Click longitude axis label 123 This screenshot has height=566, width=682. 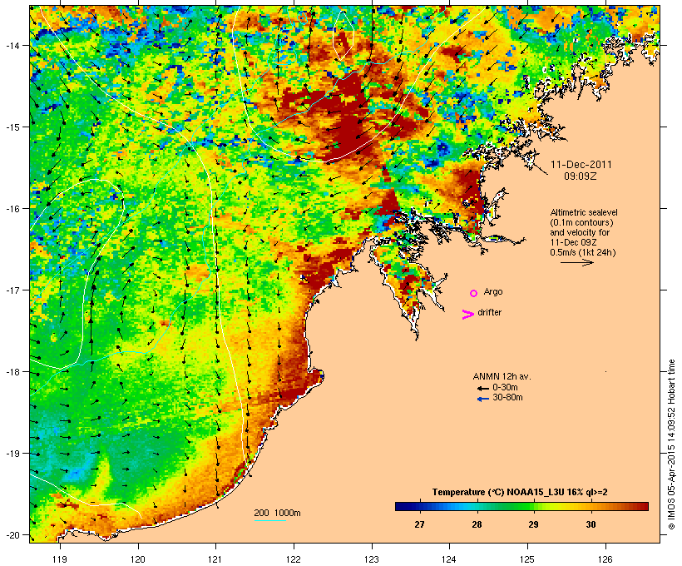pyautogui.click(x=372, y=559)
